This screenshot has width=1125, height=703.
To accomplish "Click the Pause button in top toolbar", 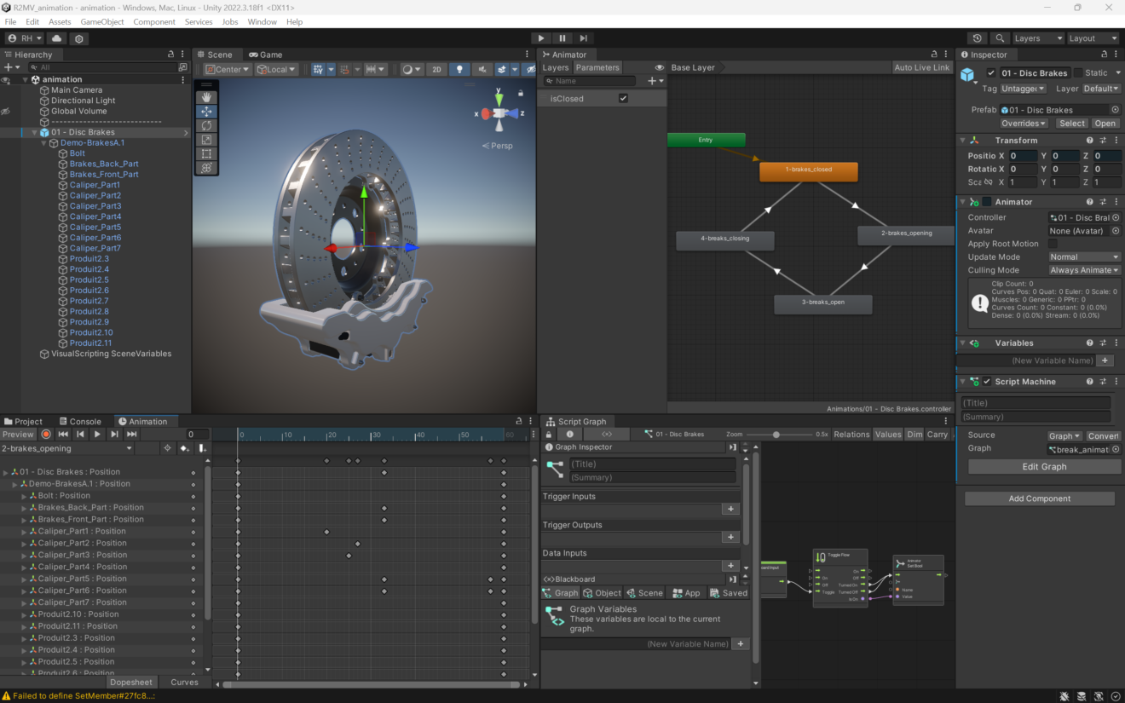I will tap(562, 38).
